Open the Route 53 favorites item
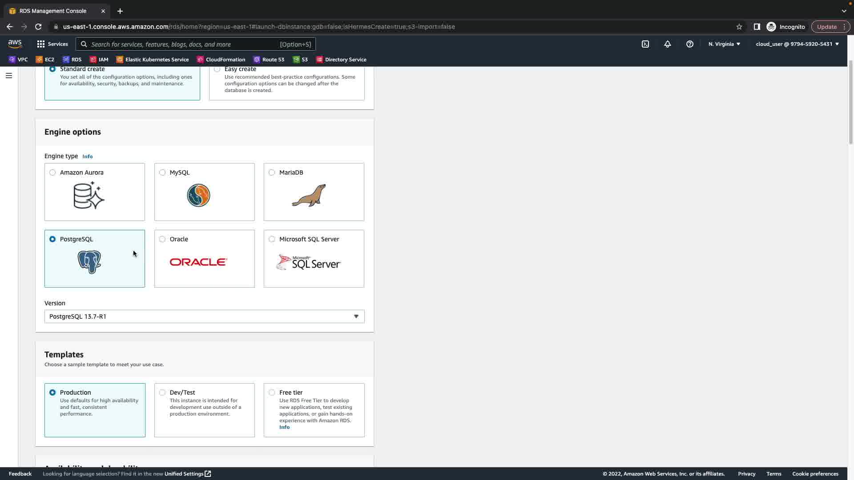Screen dimensions: 854x480 269,60
